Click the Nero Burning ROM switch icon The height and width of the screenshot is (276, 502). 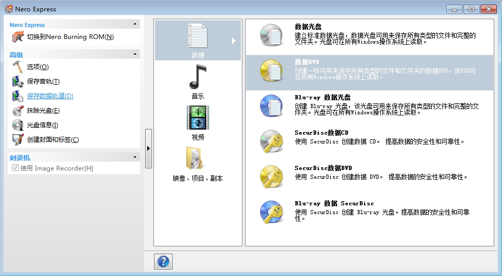18,37
